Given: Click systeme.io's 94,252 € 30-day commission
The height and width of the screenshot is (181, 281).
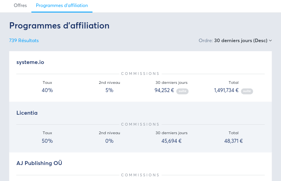Looking at the screenshot, I should [164, 90].
